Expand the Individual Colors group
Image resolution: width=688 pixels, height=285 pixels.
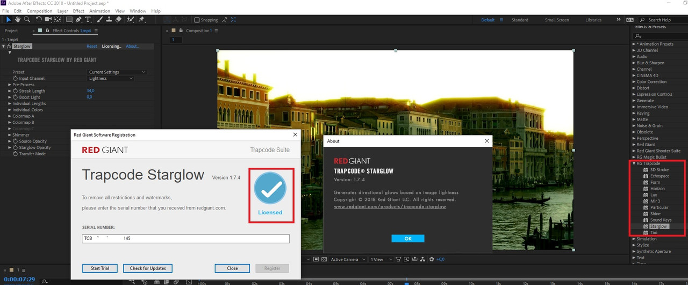pyautogui.click(x=10, y=110)
